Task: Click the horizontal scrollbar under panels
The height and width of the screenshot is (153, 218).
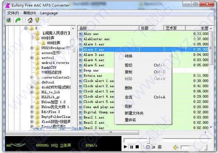Action: [x=72, y=132]
